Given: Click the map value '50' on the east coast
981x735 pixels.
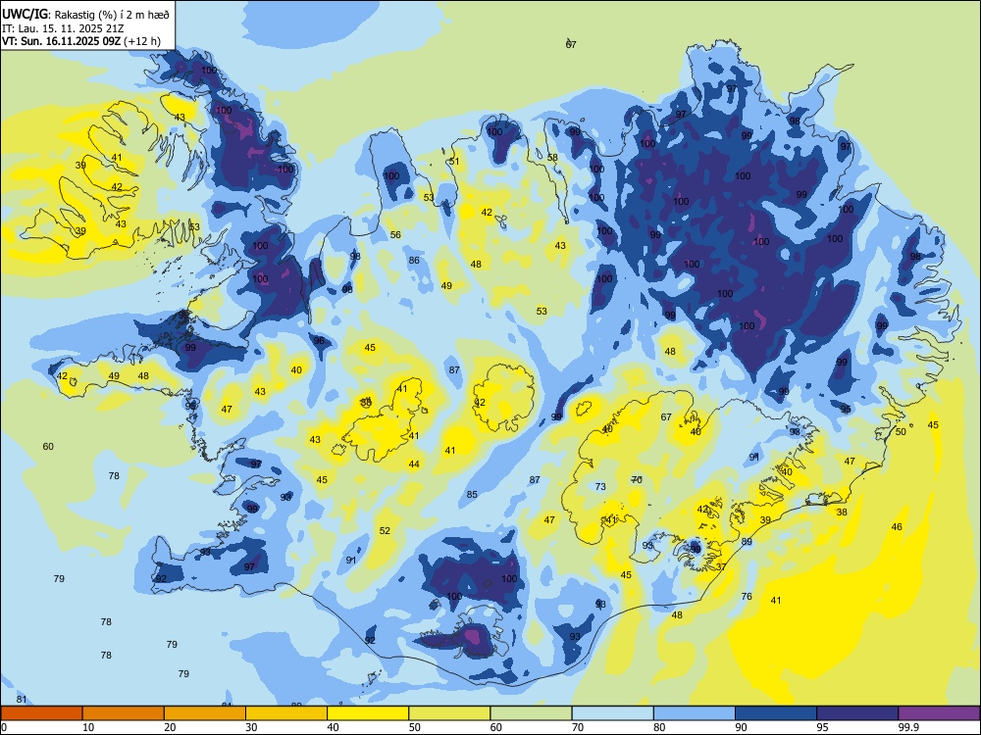Looking at the screenshot, I should [x=901, y=432].
